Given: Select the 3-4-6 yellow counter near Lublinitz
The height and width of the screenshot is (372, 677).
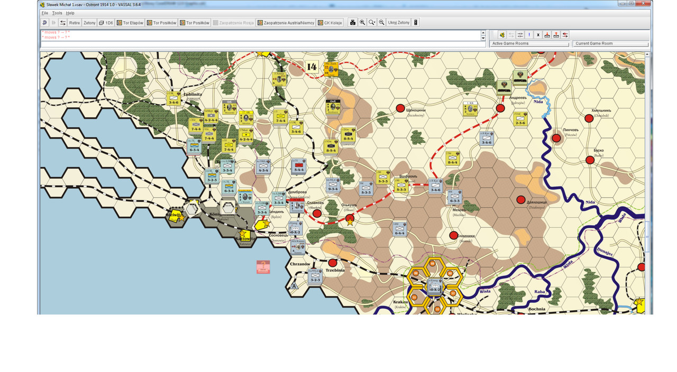Looking at the screenshot, I should 175,98.
